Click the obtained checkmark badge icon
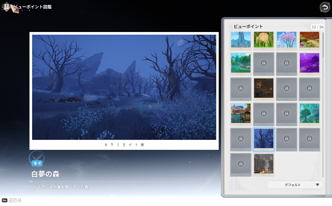The width and height of the screenshot is (332, 206). coord(36,157)
